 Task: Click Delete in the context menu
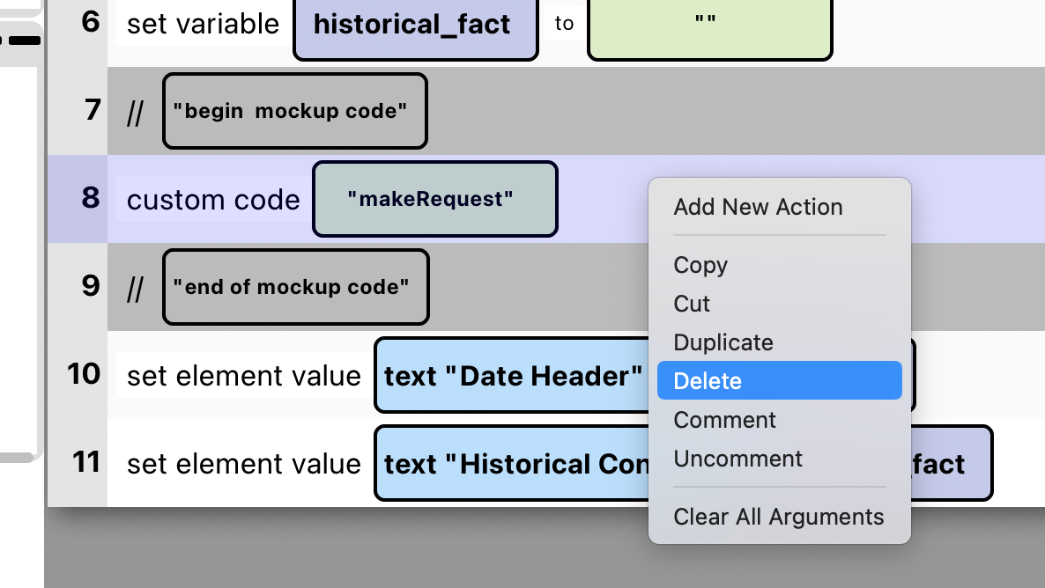[779, 380]
